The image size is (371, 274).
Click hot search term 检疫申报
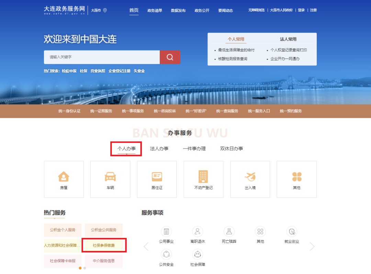coord(69,71)
